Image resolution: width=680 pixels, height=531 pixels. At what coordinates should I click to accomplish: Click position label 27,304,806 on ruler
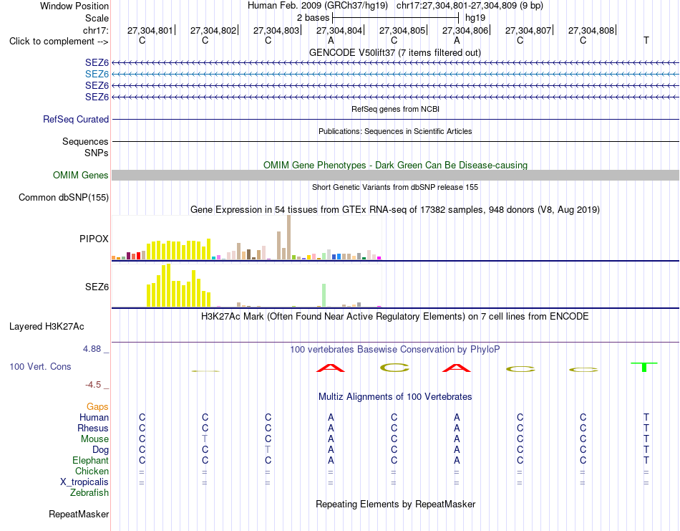pos(465,30)
